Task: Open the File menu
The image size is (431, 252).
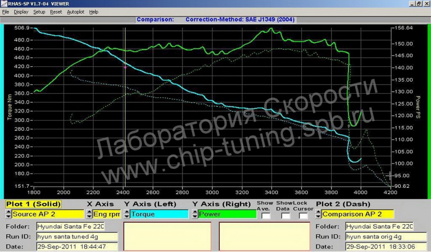Action: tap(6, 12)
